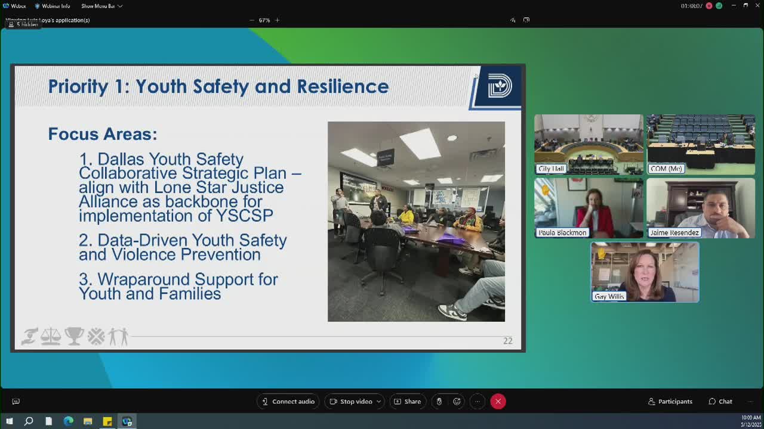Click the annotate icon above shared content
Screen dimensions: 764x429
point(513,20)
